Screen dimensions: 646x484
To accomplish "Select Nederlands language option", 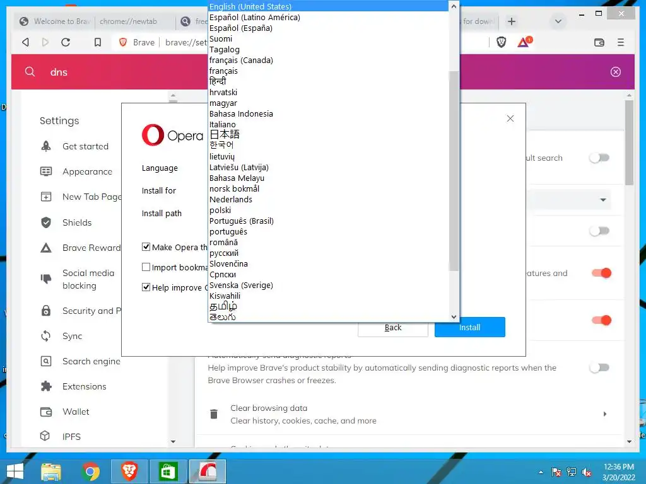I will (x=328, y=199).
